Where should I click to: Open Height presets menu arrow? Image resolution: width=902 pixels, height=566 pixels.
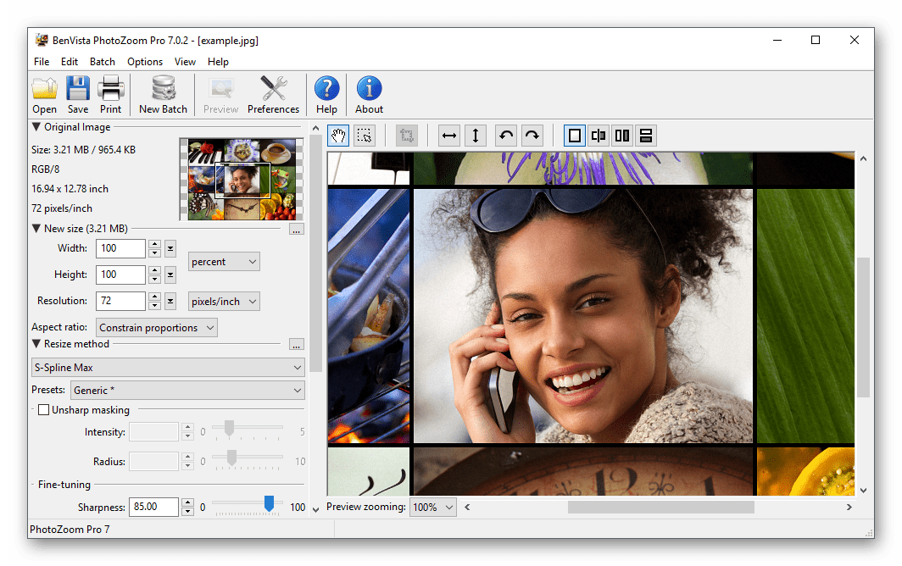[170, 275]
